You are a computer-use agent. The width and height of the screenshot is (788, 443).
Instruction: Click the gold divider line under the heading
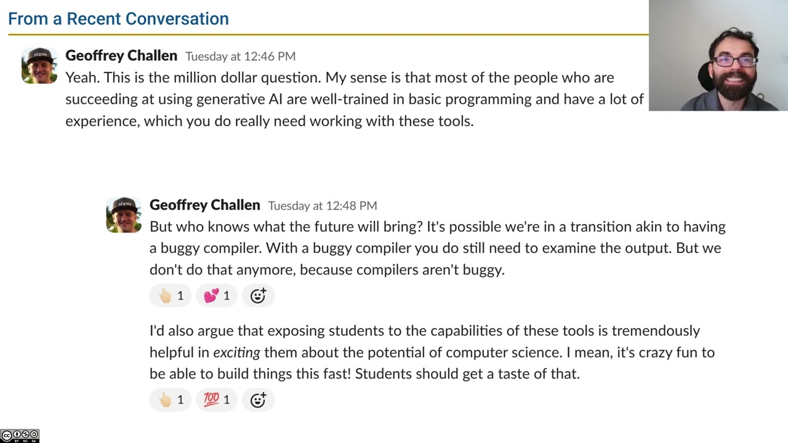(326, 34)
